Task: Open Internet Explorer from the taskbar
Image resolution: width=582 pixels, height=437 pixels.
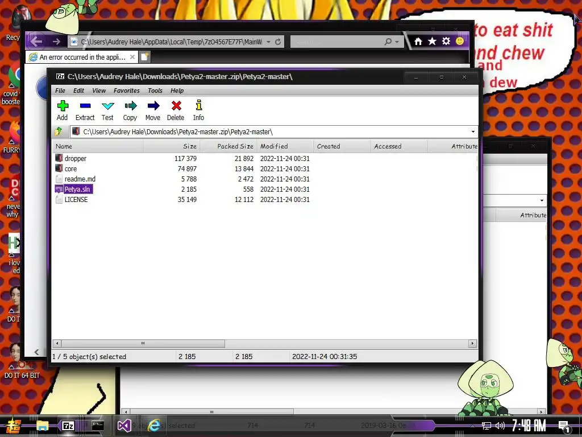Action: [x=154, y=426]
